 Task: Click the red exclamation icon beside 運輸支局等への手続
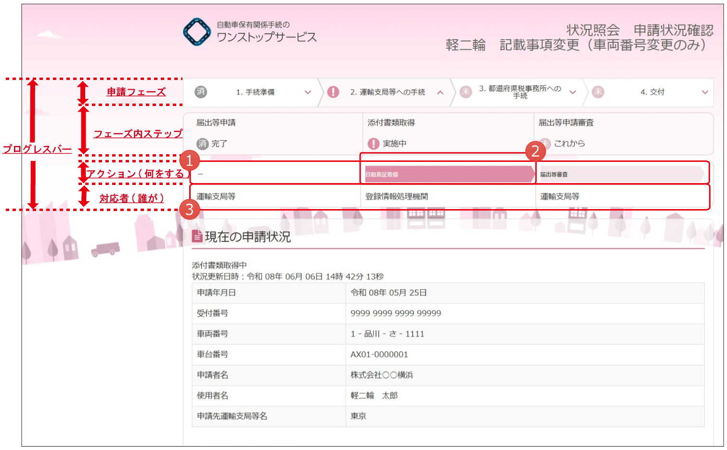333,92
